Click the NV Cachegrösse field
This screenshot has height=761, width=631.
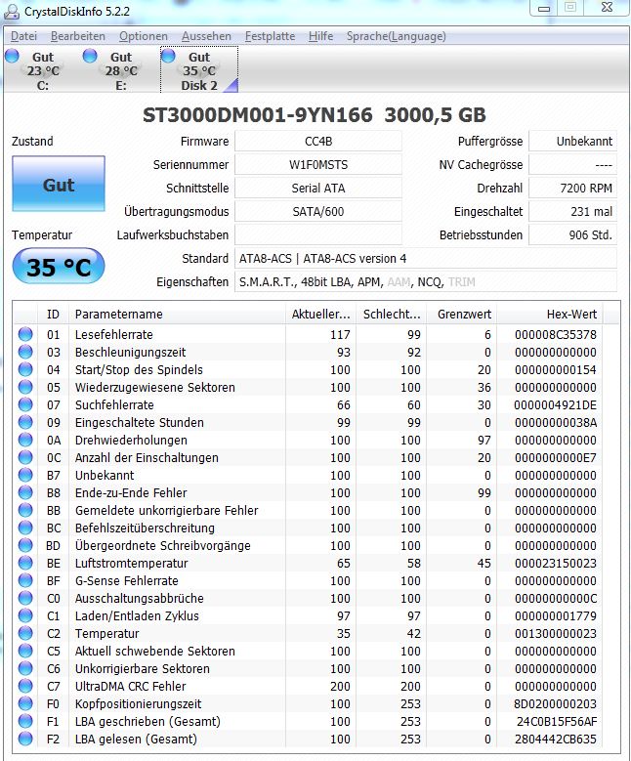point(572,164)
